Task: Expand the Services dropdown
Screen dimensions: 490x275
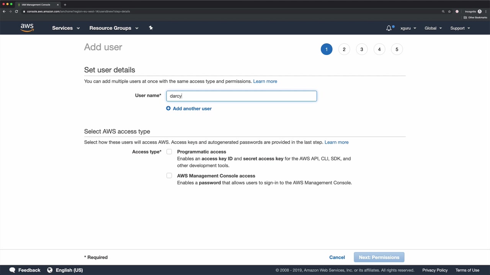Action: click(x=66, y=28)
